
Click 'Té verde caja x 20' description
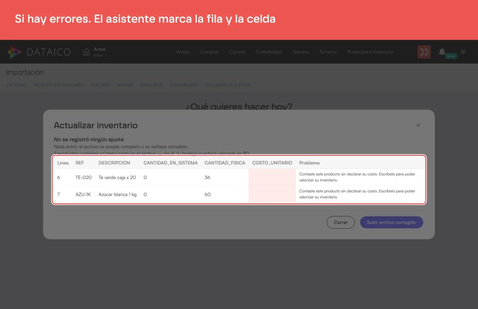(117, 177)
